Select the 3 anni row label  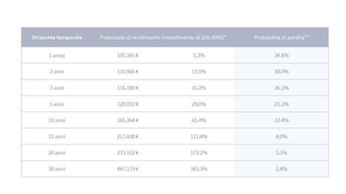(x=57, y=88)
